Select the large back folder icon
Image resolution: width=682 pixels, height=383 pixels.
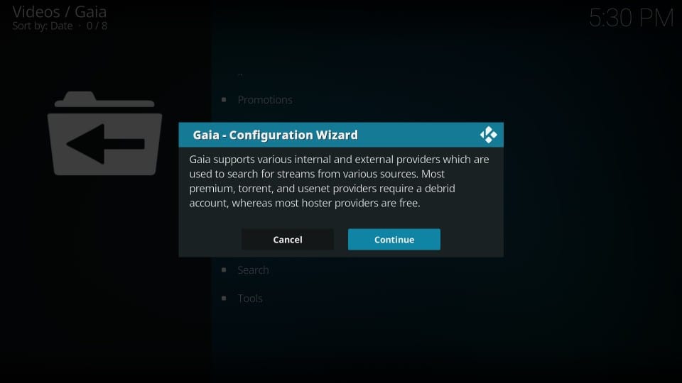[105, 133]
